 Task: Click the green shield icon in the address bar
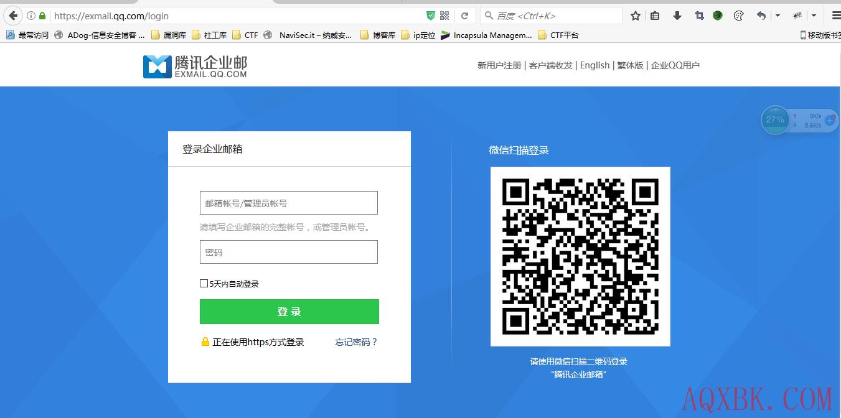coord(430,16)
